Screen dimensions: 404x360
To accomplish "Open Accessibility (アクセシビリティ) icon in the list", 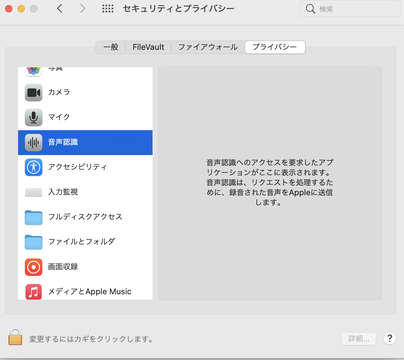I will pyautogui.click(x=34, y=167).
